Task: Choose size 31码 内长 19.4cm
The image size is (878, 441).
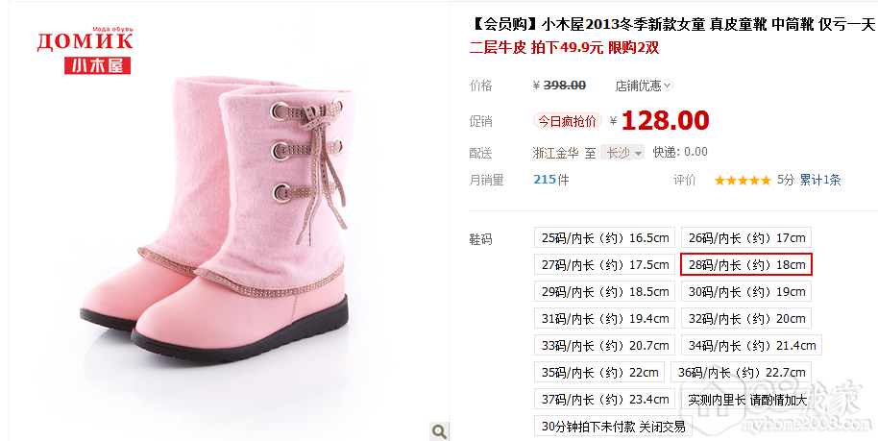Action: click(605, 318)
